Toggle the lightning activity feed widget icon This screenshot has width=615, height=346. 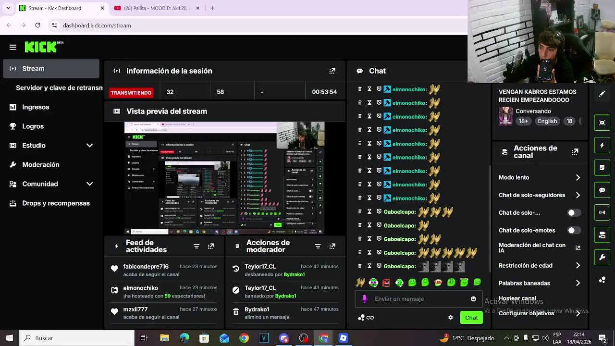tap(602, 145)
